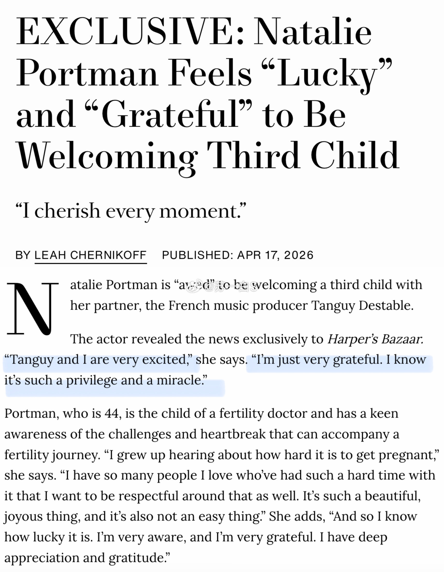The height and width of the screenshot is (572, 444).
Task: Open author Leah Chernikoff's profile link
Action: pyautogui.click(x=90, y=255)
